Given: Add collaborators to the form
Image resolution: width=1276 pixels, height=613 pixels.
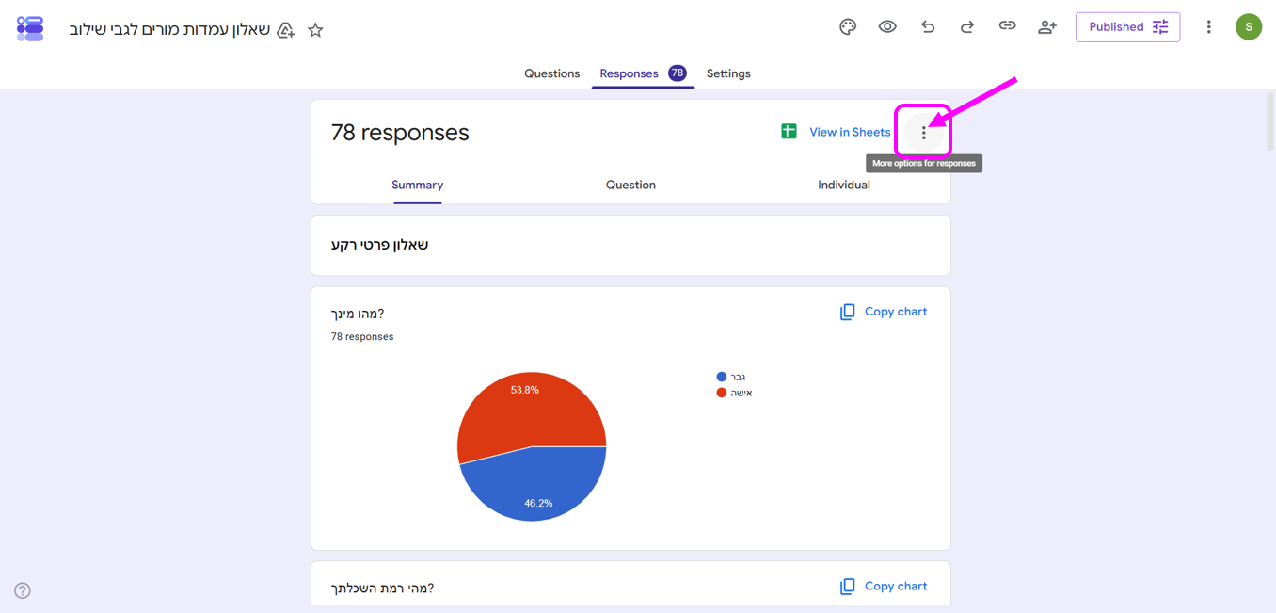Looking at the screenshot, I should 1047,26.
